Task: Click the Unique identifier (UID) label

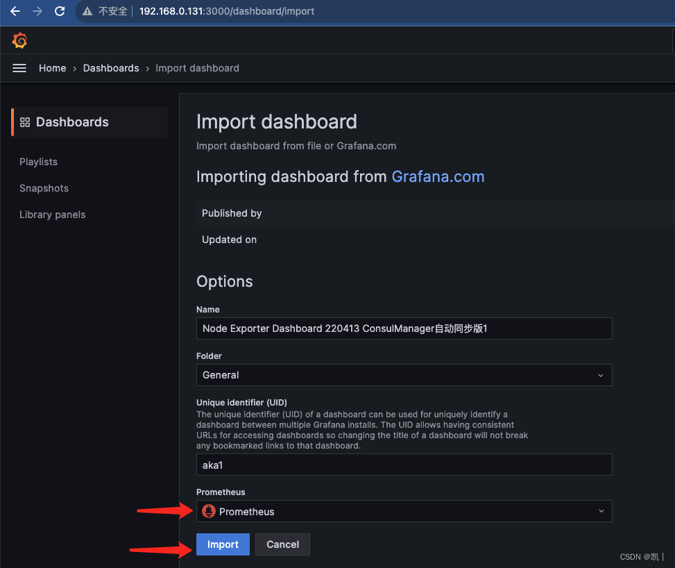Action: 241,403
